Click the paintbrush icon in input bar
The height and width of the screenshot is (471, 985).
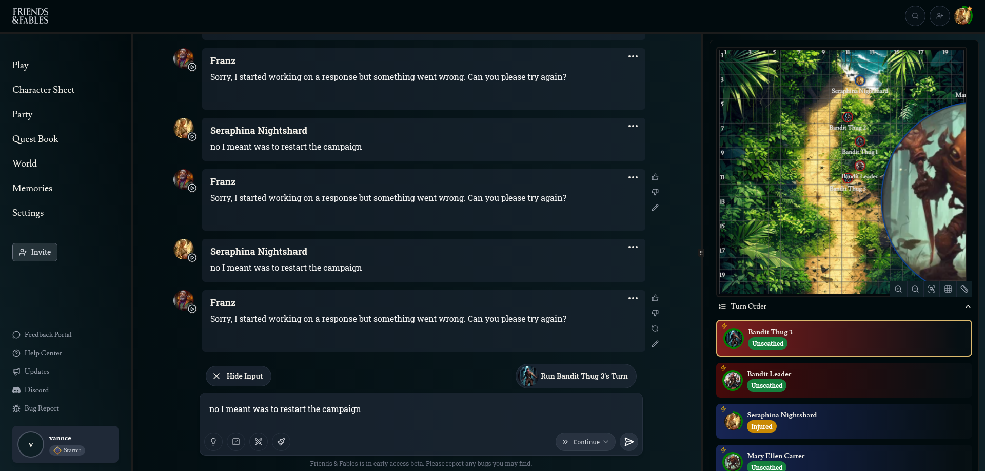281,442
